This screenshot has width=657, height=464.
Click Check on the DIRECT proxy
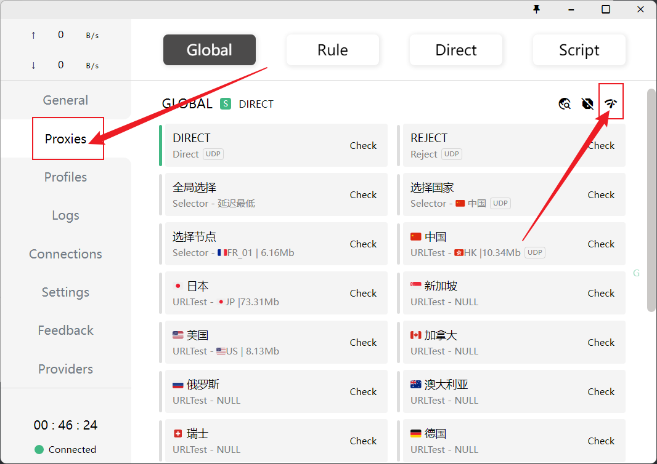[363, 146]
